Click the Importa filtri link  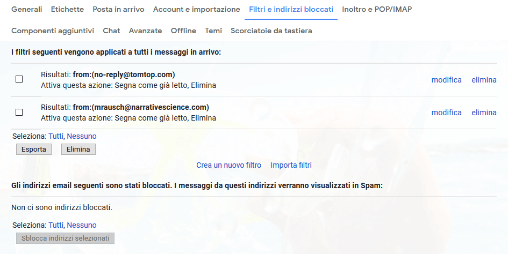click(x=291, y=165)
